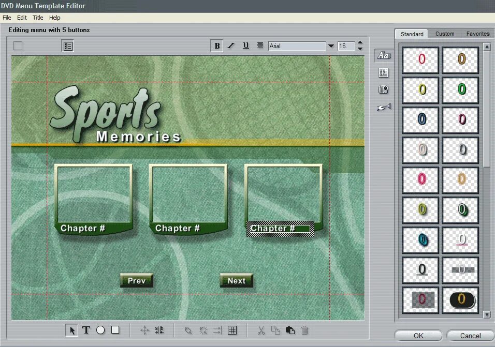Copy selection with the copy icon
The image size is (495, 347).
tap(275, 330)
